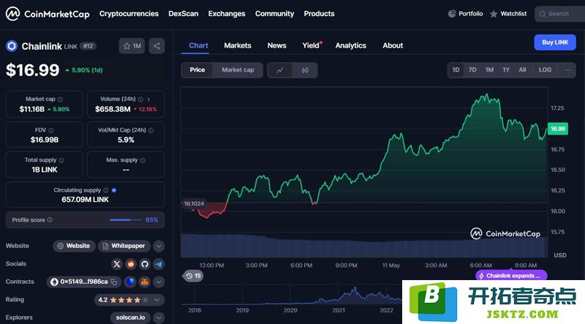Switch to the Chart tab
This screenshot has height=324, width=585.
pyautogui.click(x=198, y=45)
